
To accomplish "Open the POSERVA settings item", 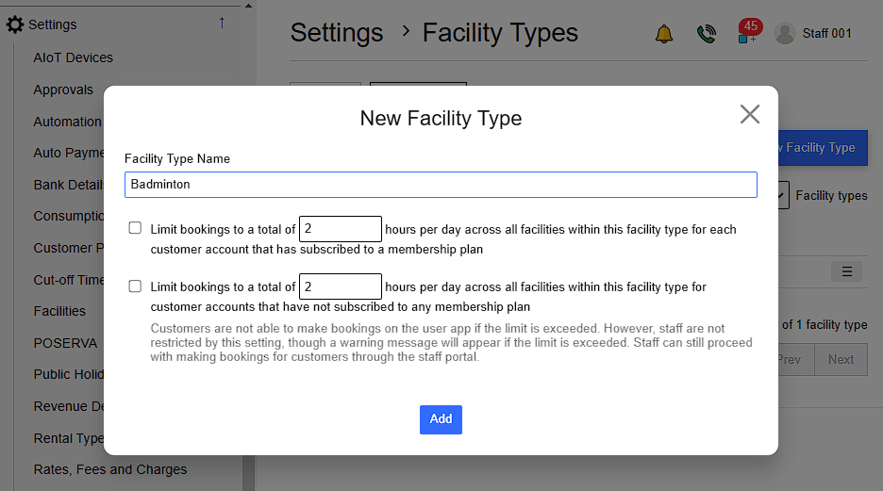I will click(65, 343).
